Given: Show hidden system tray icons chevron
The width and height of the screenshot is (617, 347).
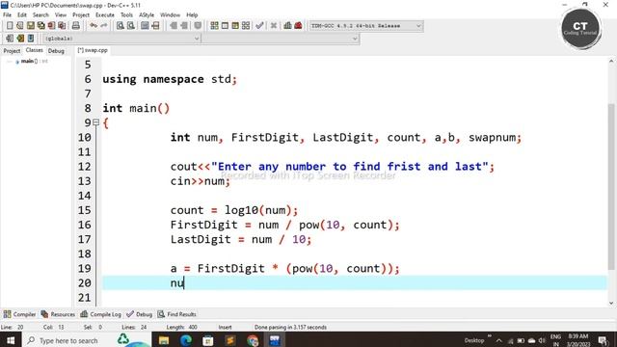Looking at the screenshot, I should click(499, 340).
